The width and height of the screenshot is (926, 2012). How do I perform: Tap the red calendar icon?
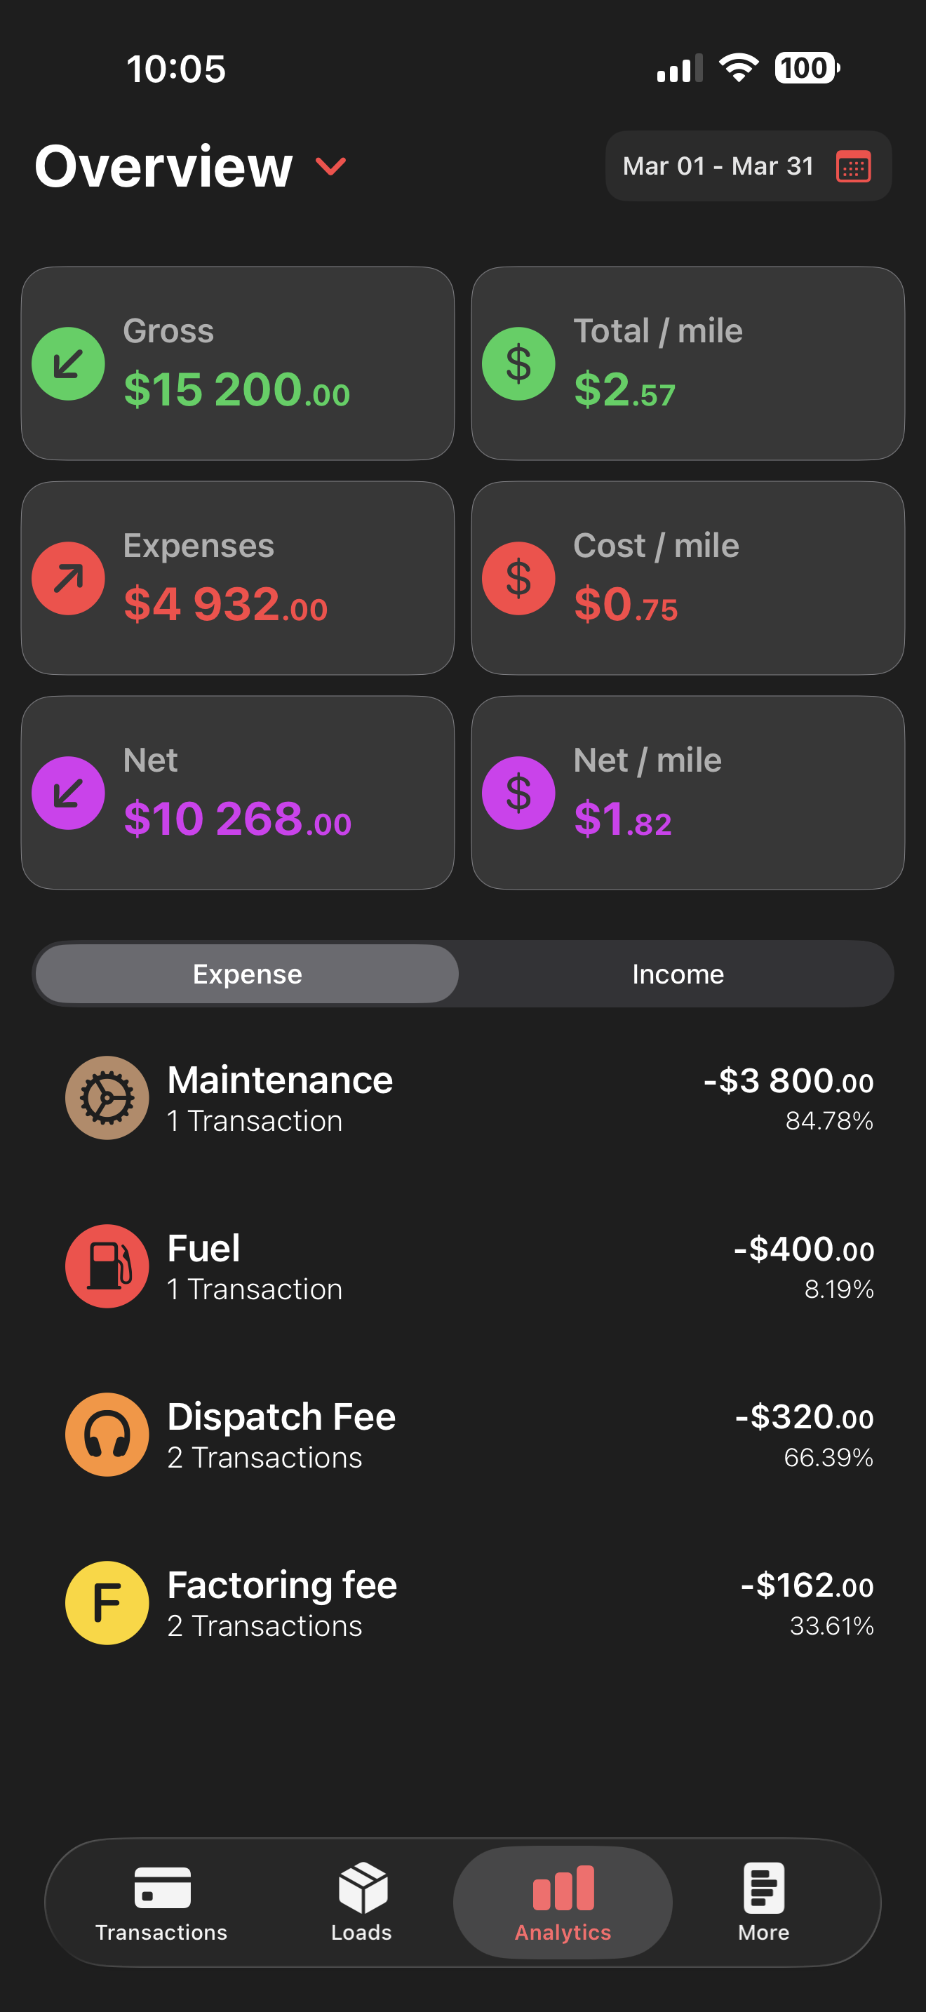coord(852,166)
